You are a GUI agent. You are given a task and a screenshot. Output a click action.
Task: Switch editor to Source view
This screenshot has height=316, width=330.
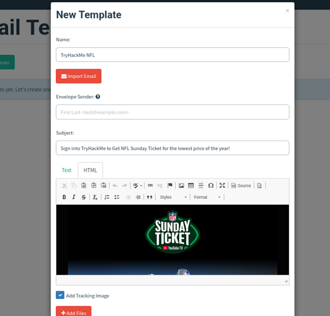pyautogui.click(x=241, y=186)
